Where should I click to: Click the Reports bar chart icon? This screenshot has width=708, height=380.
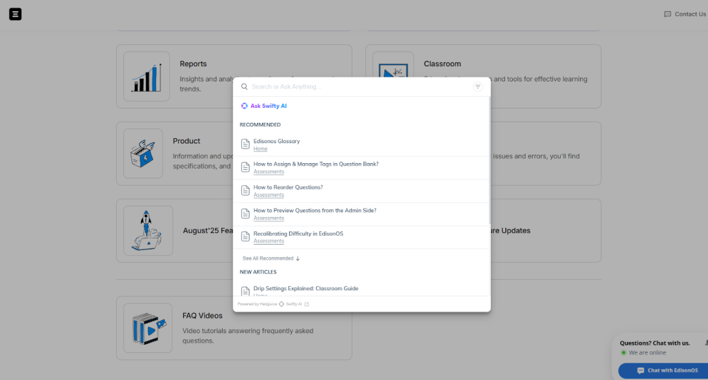[147, 77]
